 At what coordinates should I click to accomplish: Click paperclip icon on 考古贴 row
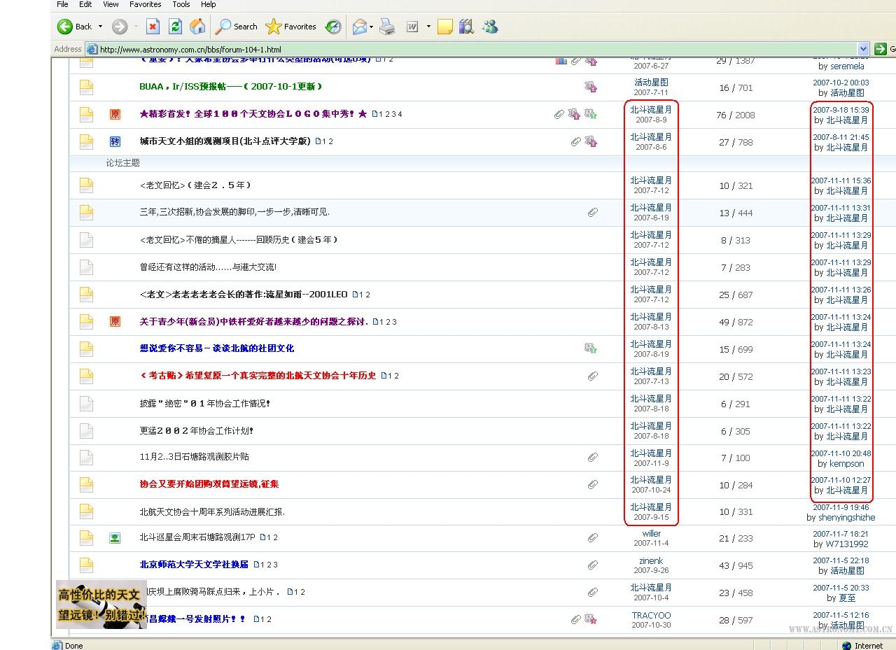593,376
